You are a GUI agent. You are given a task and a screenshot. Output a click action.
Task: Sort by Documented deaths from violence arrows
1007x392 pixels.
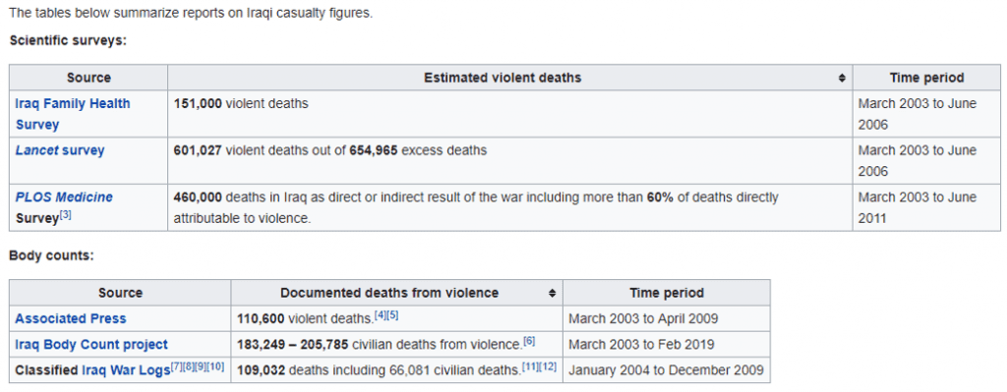click(553, 293)
